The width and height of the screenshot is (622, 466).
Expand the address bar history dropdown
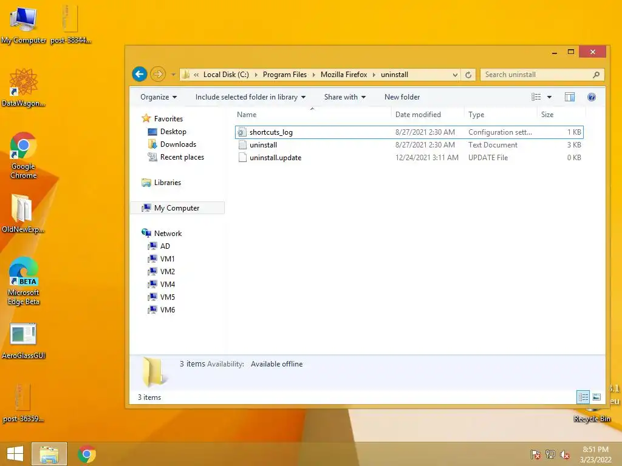(x=455, y=75)
